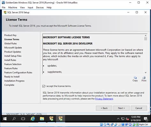
Task: Open the Privacy Statement link
Action: click(x=104, y=99)
